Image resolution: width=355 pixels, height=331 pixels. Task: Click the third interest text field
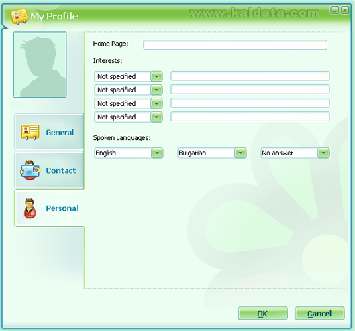tap(250, 103)
